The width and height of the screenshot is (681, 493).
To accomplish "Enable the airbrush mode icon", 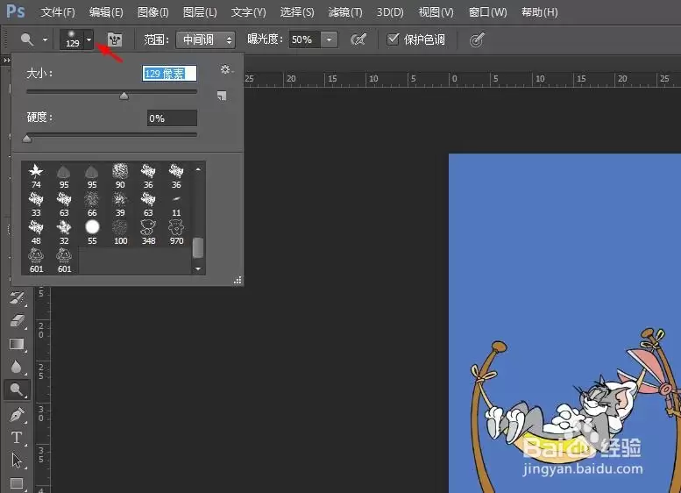I will click(x=358, y=40).
